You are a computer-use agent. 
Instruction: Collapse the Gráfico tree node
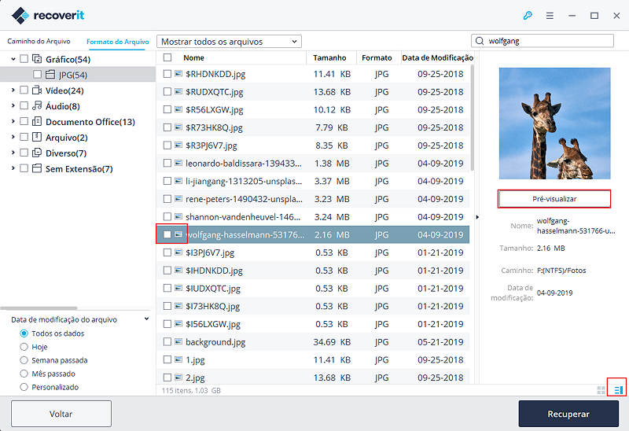click(x=13, y=60)
